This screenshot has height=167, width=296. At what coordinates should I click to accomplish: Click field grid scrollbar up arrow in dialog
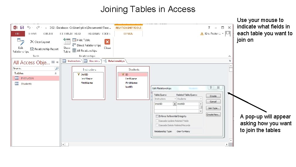coord(201,104)
